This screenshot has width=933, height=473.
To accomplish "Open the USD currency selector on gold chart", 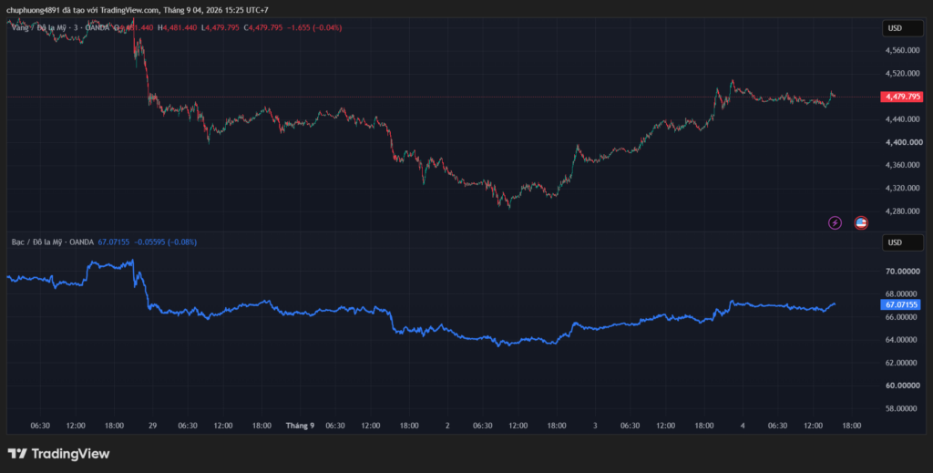I will click(x=902, y=28).
